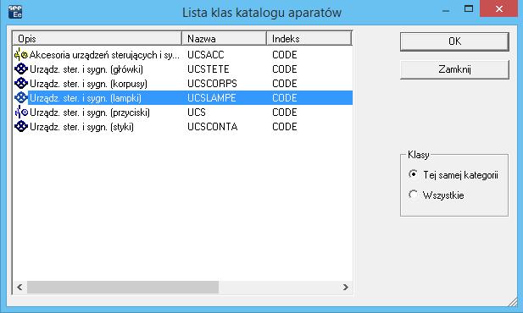Click the icon beside Urządz. ster. i sygn. (styki)
The height and width of the screenshot is (313, 523).
[21, 127]
